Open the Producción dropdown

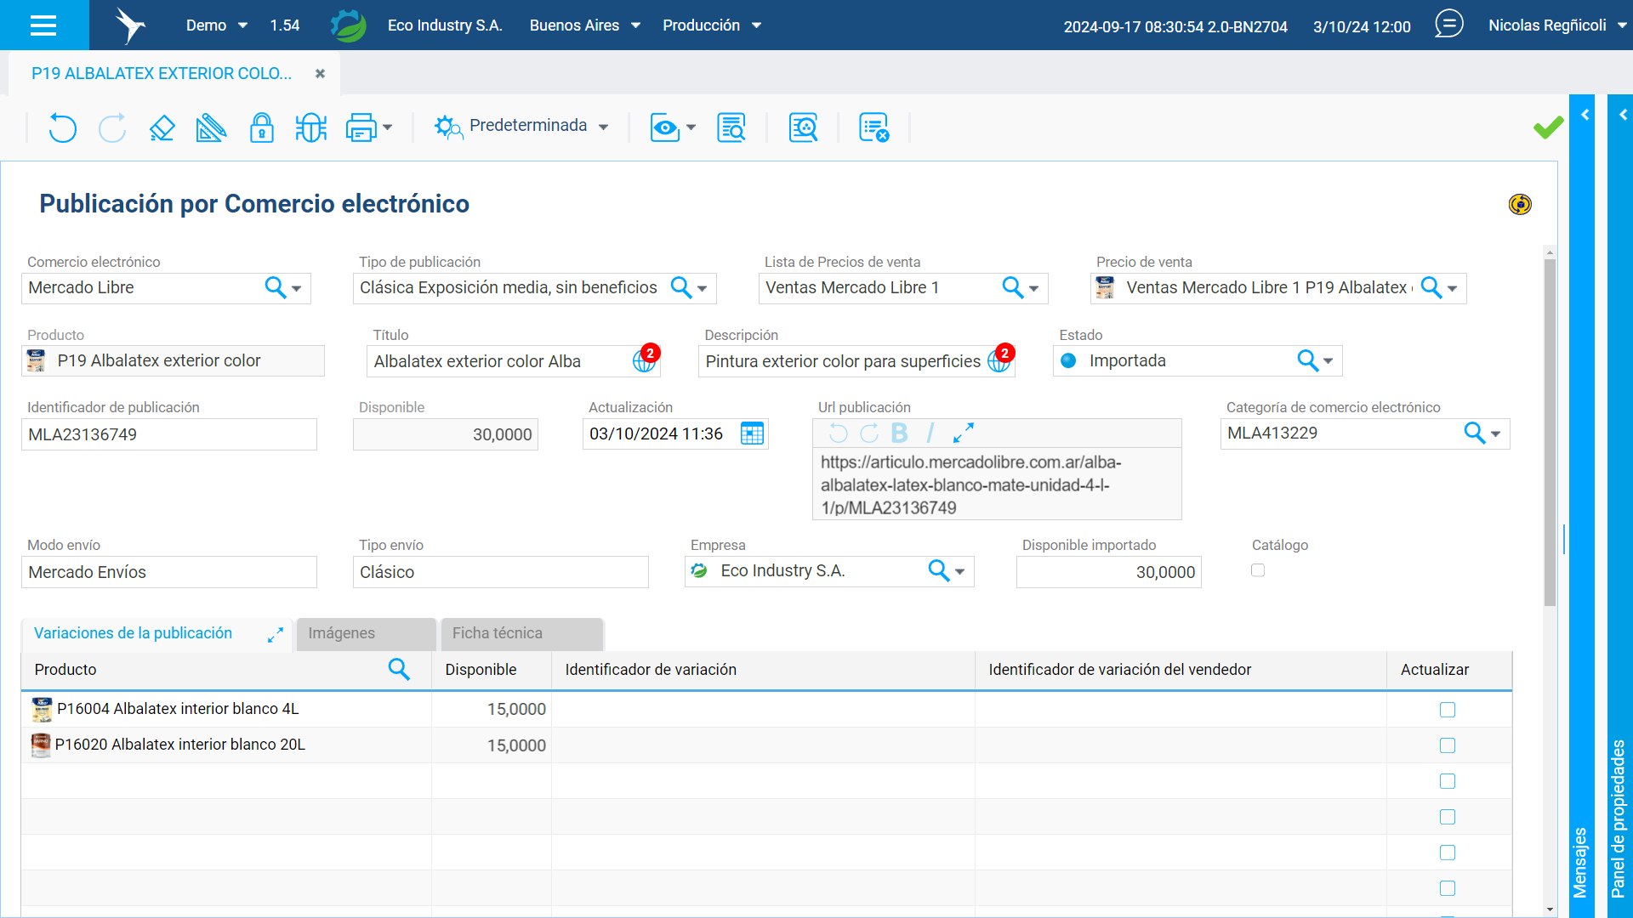pyautogui.click(x=712, y=25)
